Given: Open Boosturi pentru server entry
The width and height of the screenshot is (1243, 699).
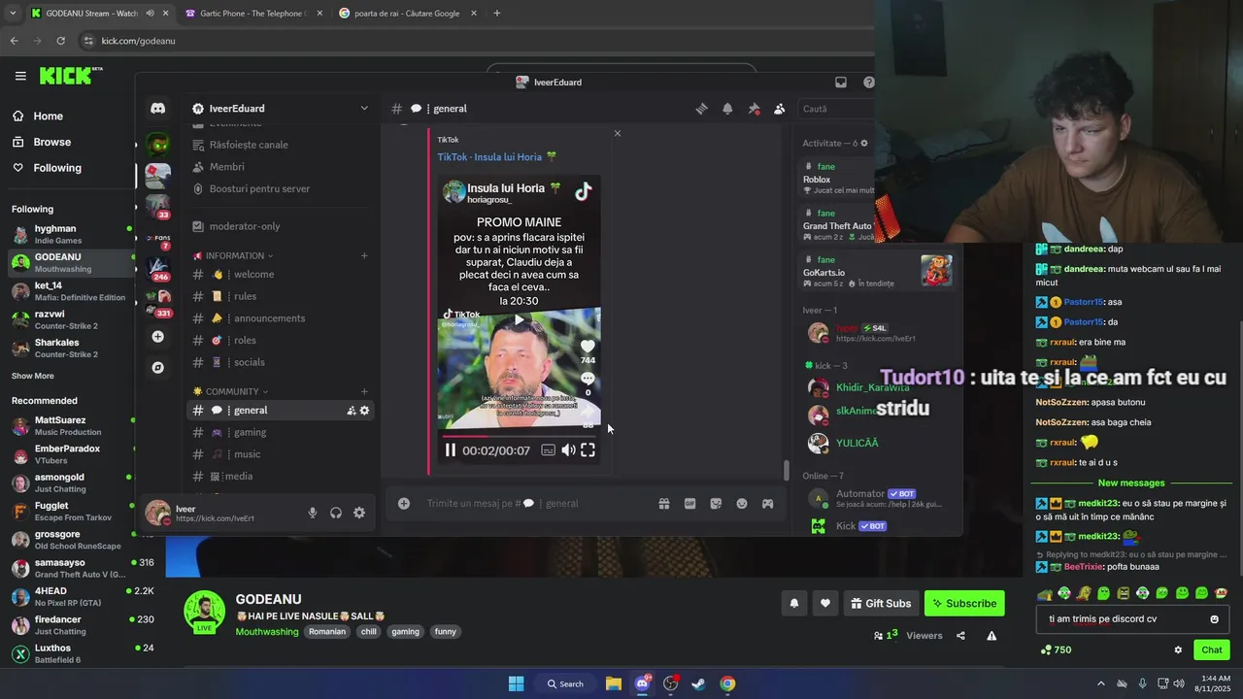Looking at the screenshot, I should pyautogui.click(x=281, y=188).
